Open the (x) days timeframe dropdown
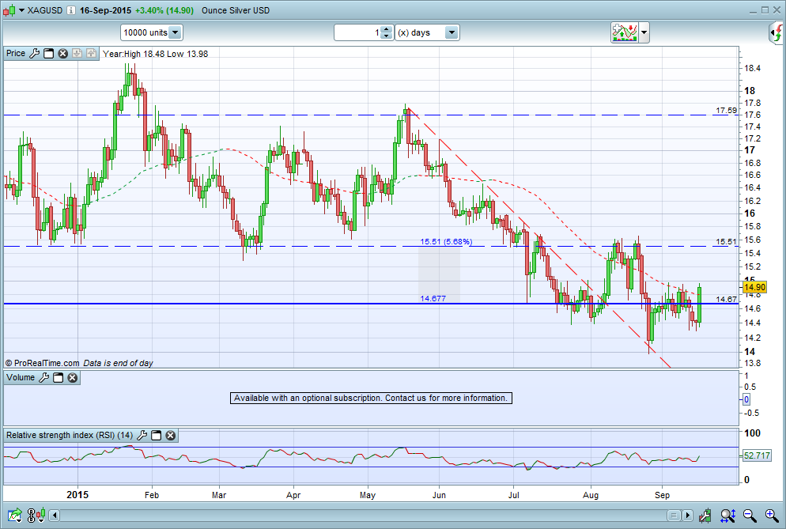The height and width of the screenshot is (529, 786). (427, 32)
